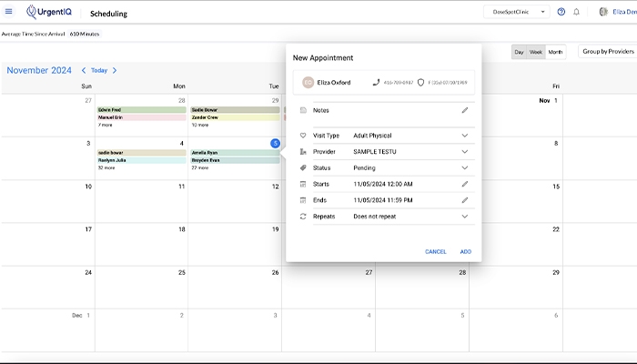Open the notifications bell
The height and width of the screenshot is (364, 637).
pyautogui.click(x=576, y=12)
